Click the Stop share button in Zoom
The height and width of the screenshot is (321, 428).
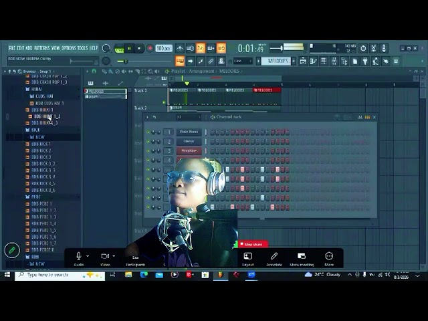click(x=253, y=244)
